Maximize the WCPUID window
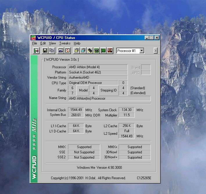The image size is (206, 194). [x=151, y=38]
